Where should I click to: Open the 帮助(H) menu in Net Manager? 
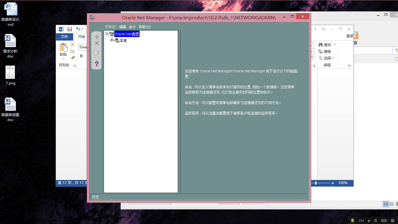[x=145, y=27]
